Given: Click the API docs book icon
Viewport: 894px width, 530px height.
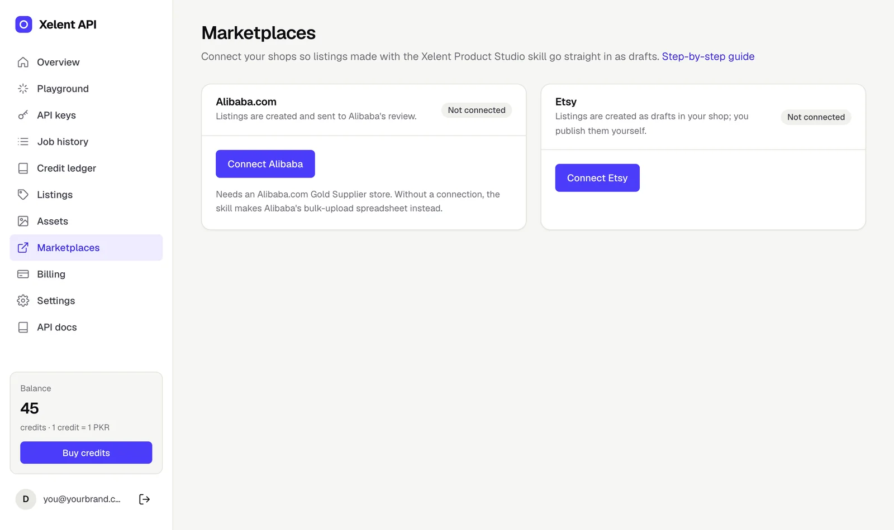Looking at the screenshot, I should point(23,327).
